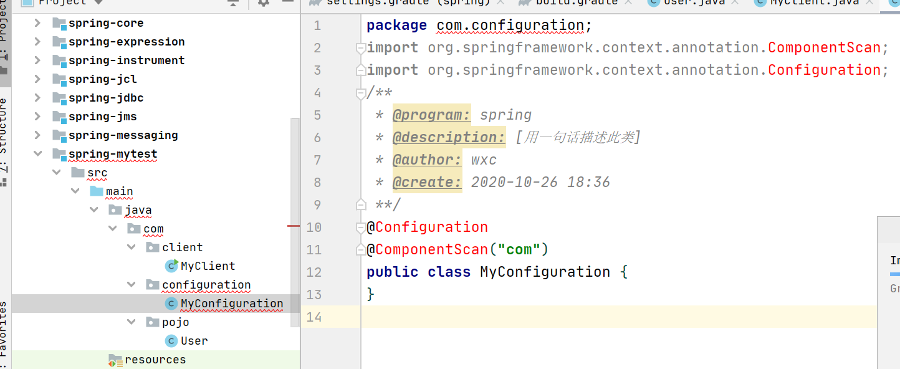
Task: Open the Favorites side tab
Action: (4, 335)
